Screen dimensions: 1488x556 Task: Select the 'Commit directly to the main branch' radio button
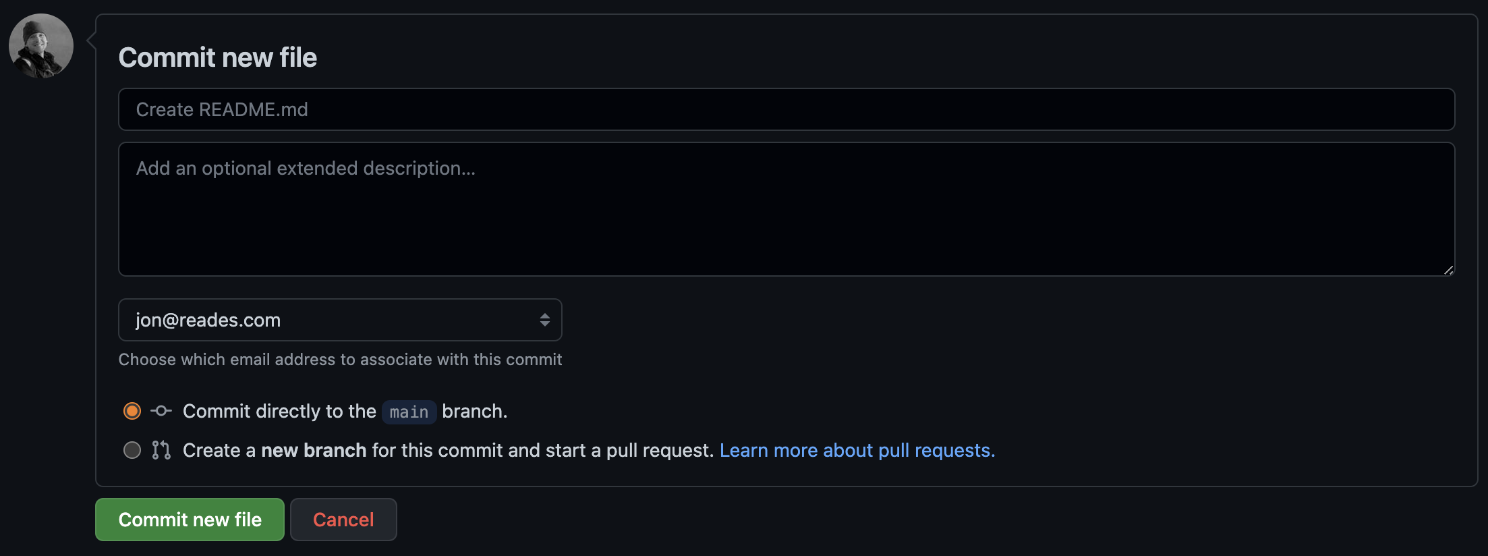(x=132, y=411)
